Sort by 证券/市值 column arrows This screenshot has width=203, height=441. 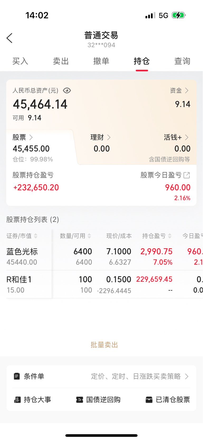pyautogui.click(x=36, y=236)
